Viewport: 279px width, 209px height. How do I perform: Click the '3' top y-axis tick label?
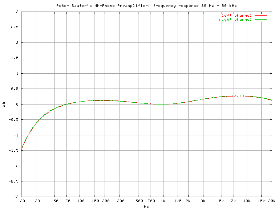(17, 12)
